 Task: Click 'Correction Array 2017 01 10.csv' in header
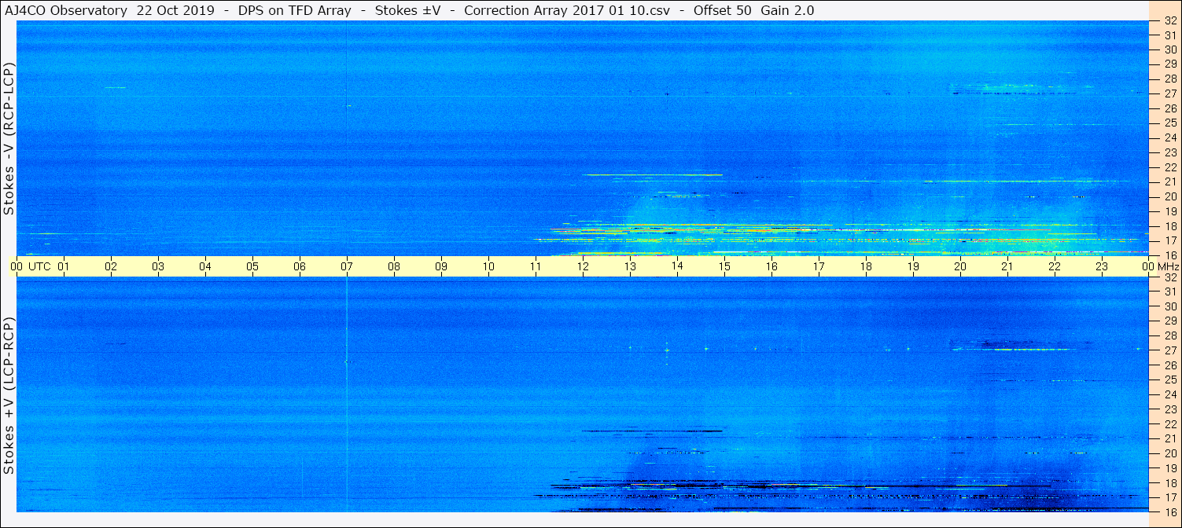567,10
